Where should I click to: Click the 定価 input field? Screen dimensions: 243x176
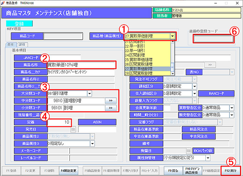pos(59,122)
